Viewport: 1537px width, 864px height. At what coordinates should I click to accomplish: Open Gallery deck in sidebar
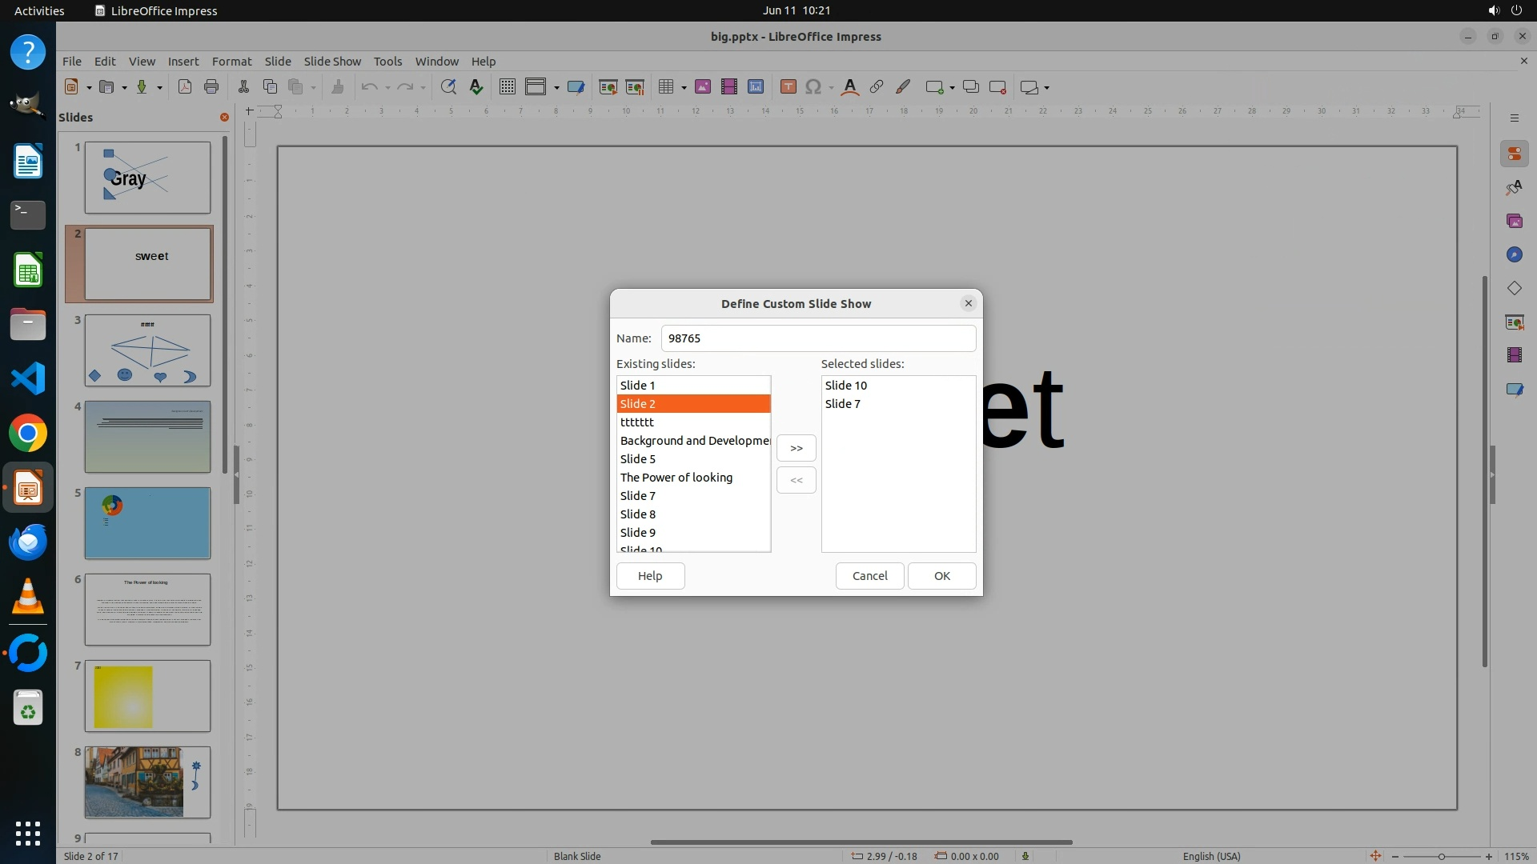pos(1514,221)
